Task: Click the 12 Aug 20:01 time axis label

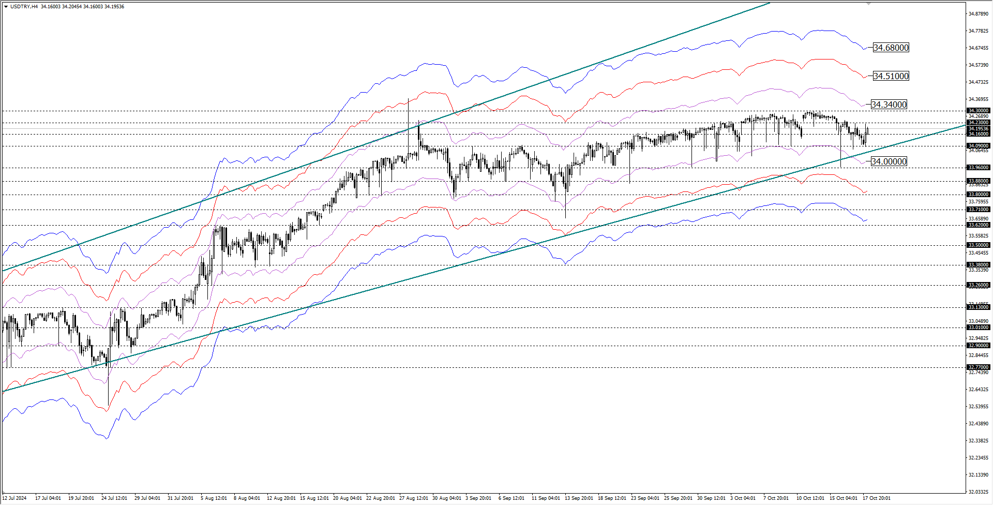Action: (281, 498)
